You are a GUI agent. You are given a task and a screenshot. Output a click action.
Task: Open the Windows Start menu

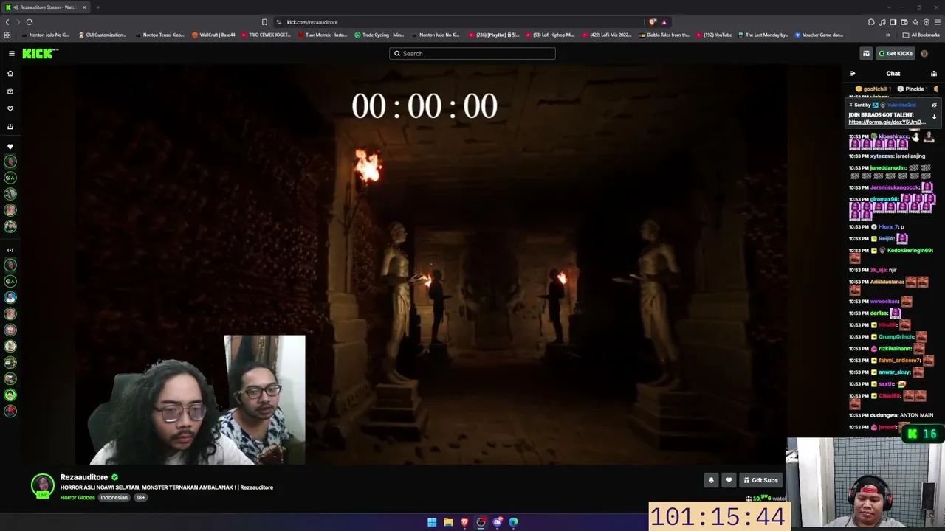click(x=432, y=522)
